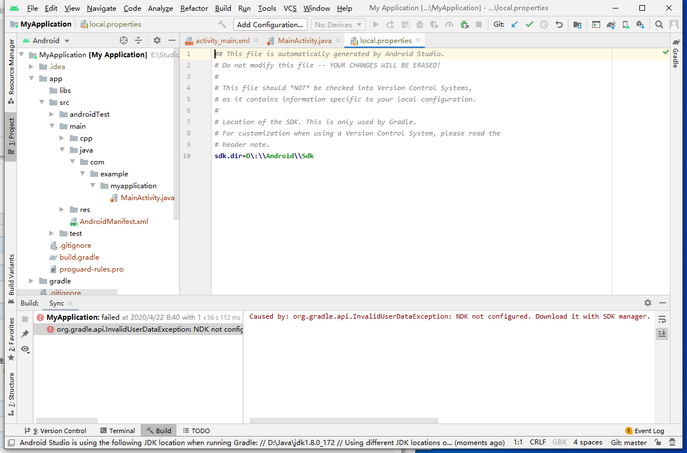Expand the gradle folder

(32, 281)
